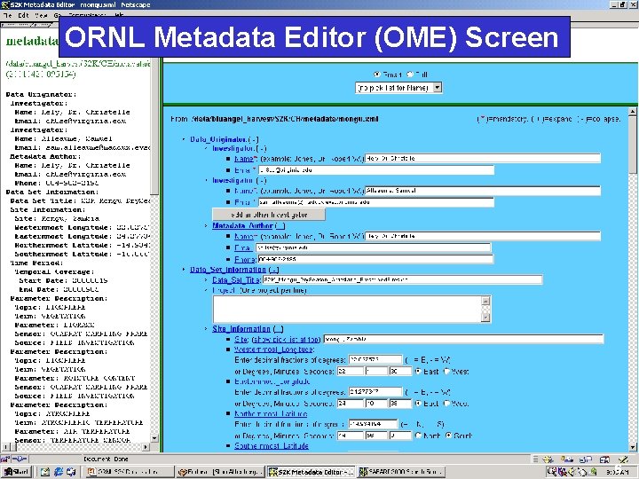Click the S2K Metadata Editor taskbar button
This screenshot has width=639, height=479.
click(x=312, y=472)
